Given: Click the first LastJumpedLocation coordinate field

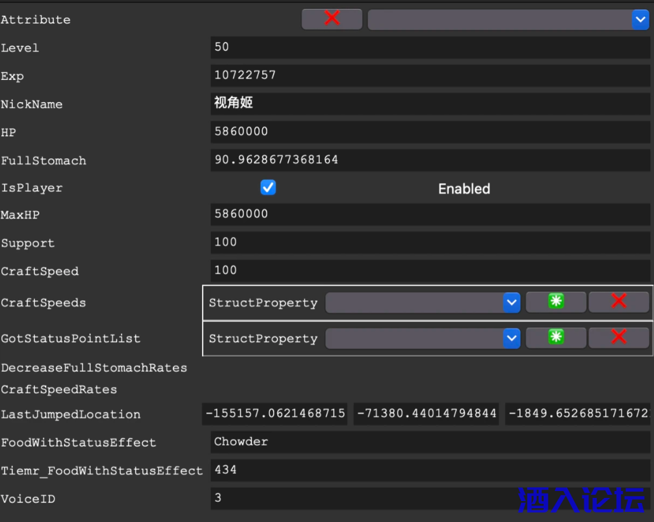Looking at the screenshot, I should (275, 414).
